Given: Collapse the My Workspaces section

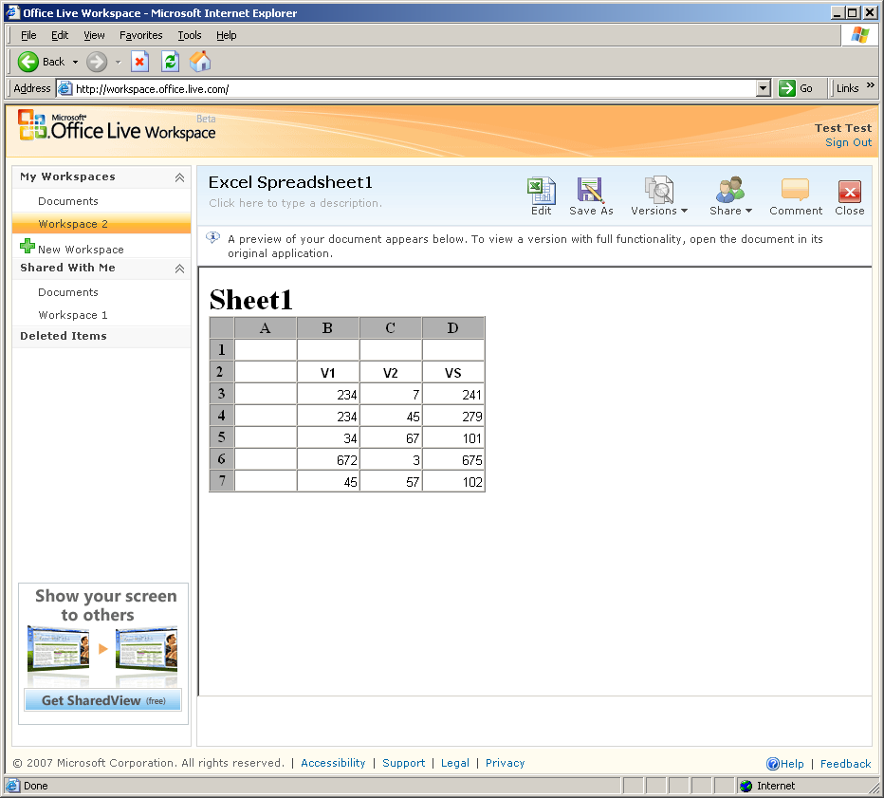Looking at the screenshot, I should point(179,177).
